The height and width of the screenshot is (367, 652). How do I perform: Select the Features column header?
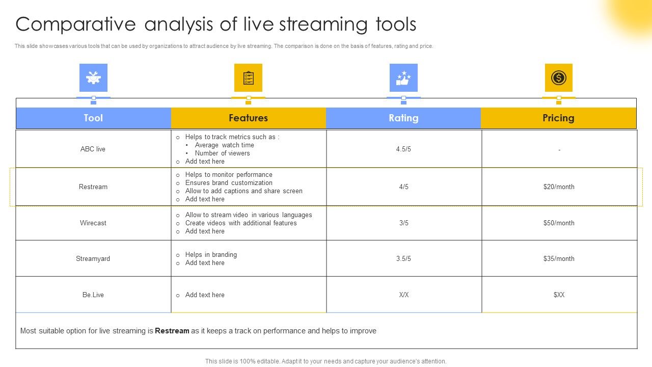click(249, 118)
